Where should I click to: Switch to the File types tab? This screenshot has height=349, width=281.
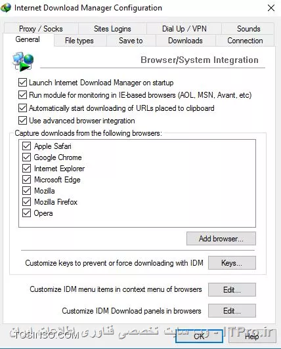(79, 41)
